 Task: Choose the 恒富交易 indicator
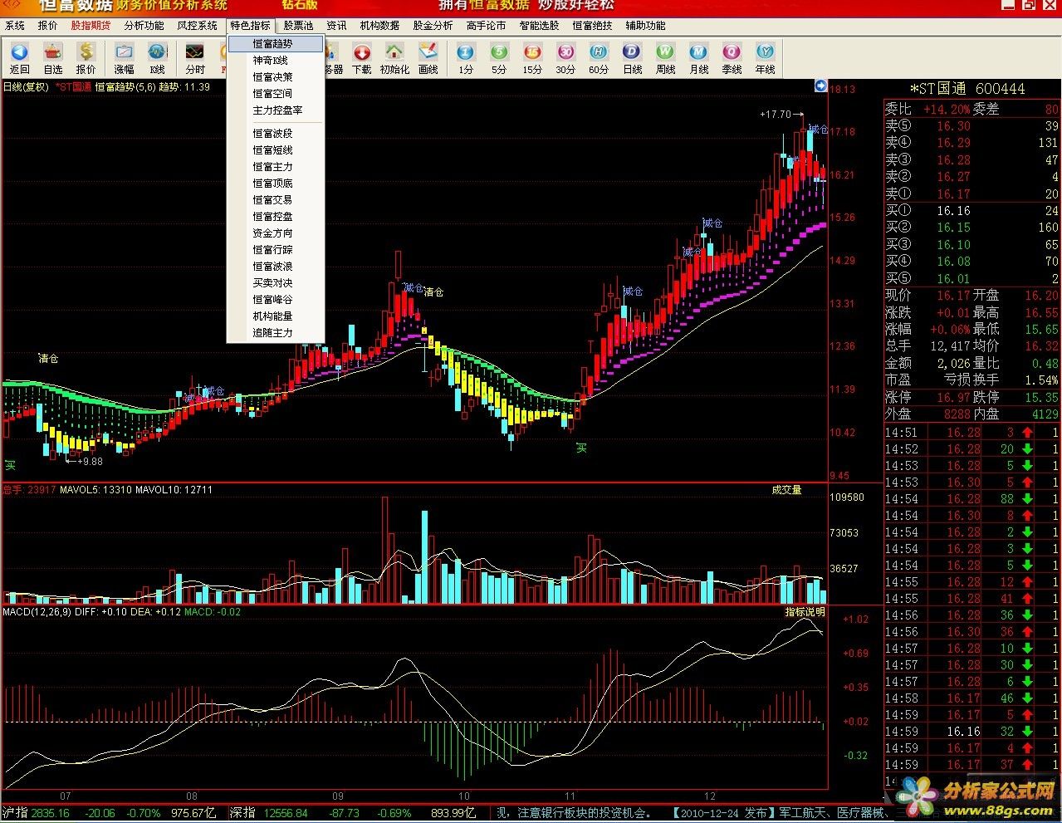point(276,200)
